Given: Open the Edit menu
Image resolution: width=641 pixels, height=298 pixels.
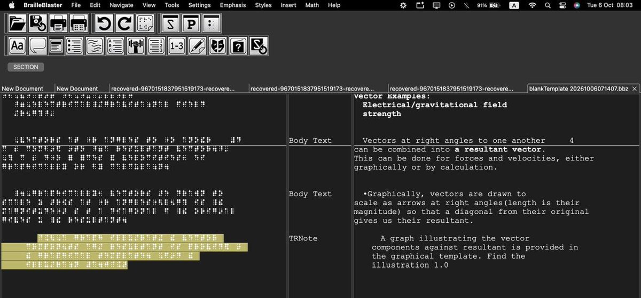Looking at the screenshot, I should [x=95, y=5].
